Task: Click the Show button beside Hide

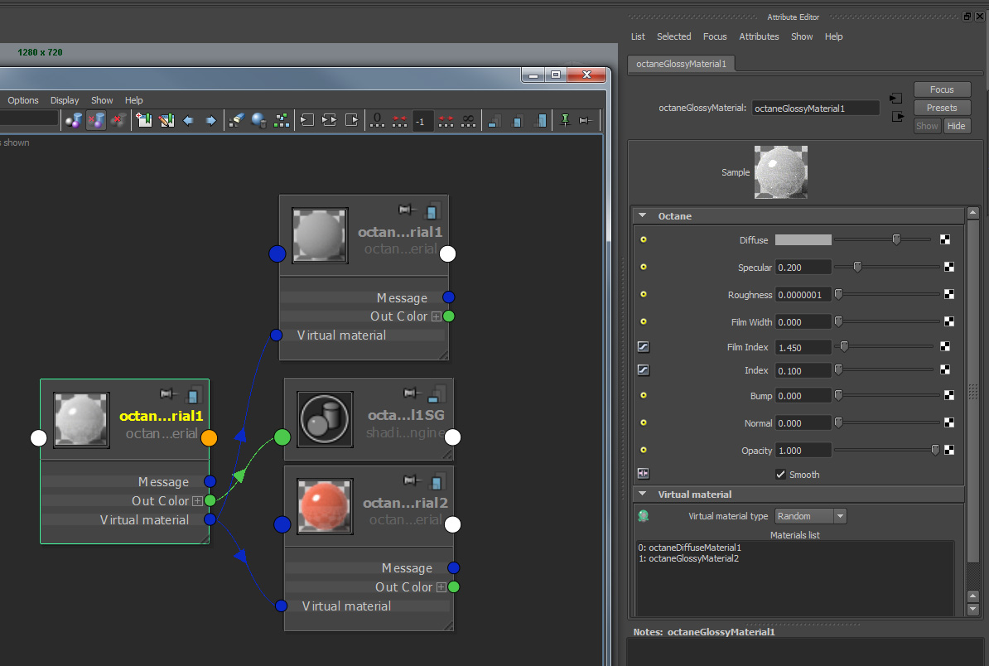Action: tap(927, 126)
